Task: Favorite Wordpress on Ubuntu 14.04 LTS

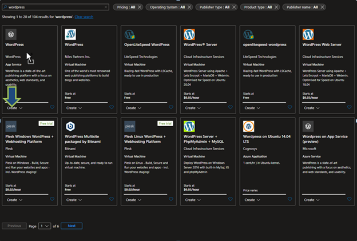Action: (x=290, y=199)
